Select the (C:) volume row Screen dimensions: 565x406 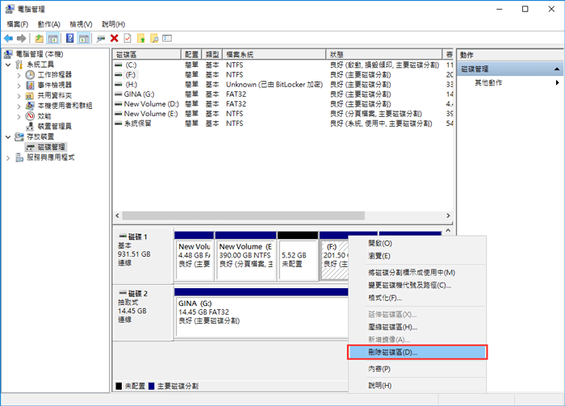(282, 65)
